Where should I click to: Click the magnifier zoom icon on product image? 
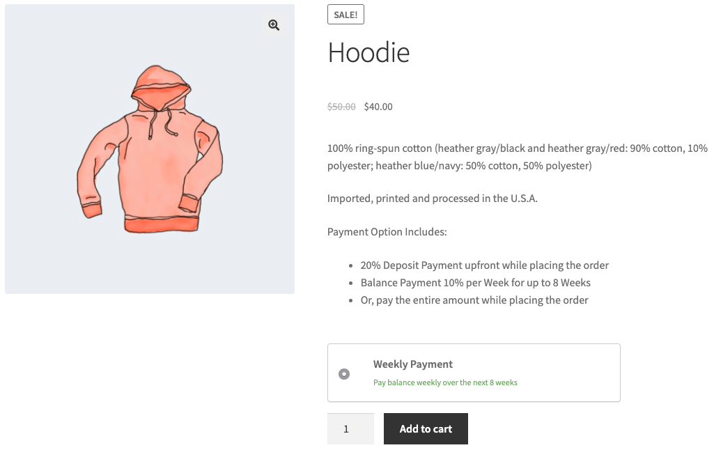(274, 25)
